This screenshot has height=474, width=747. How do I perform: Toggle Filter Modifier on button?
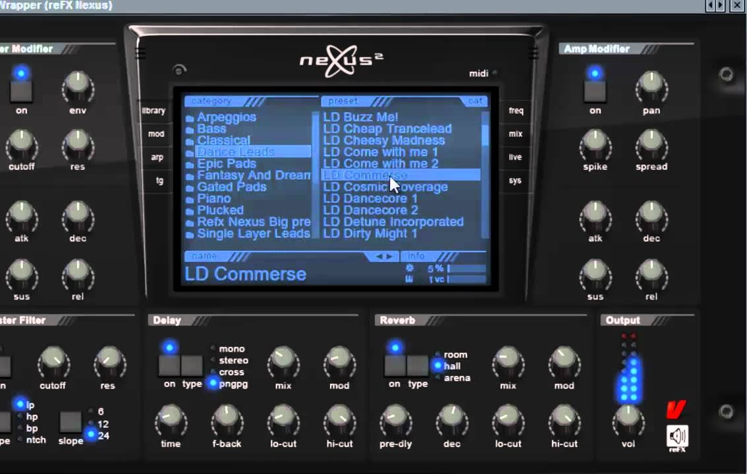click(22, 91)
